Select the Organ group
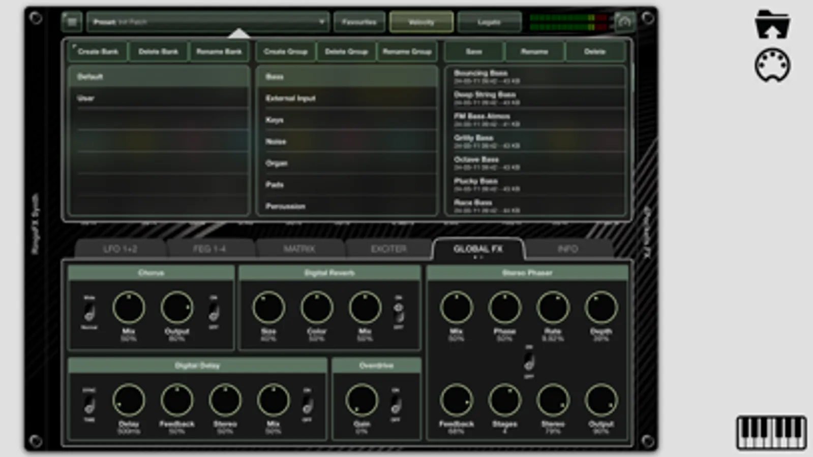Screen dimensions: 813x457 point(347,163)
